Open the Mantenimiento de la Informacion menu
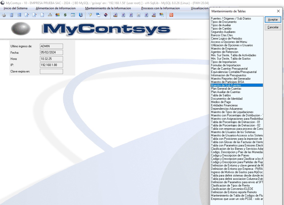The image size is (284, 205). (x=108, y=8)
